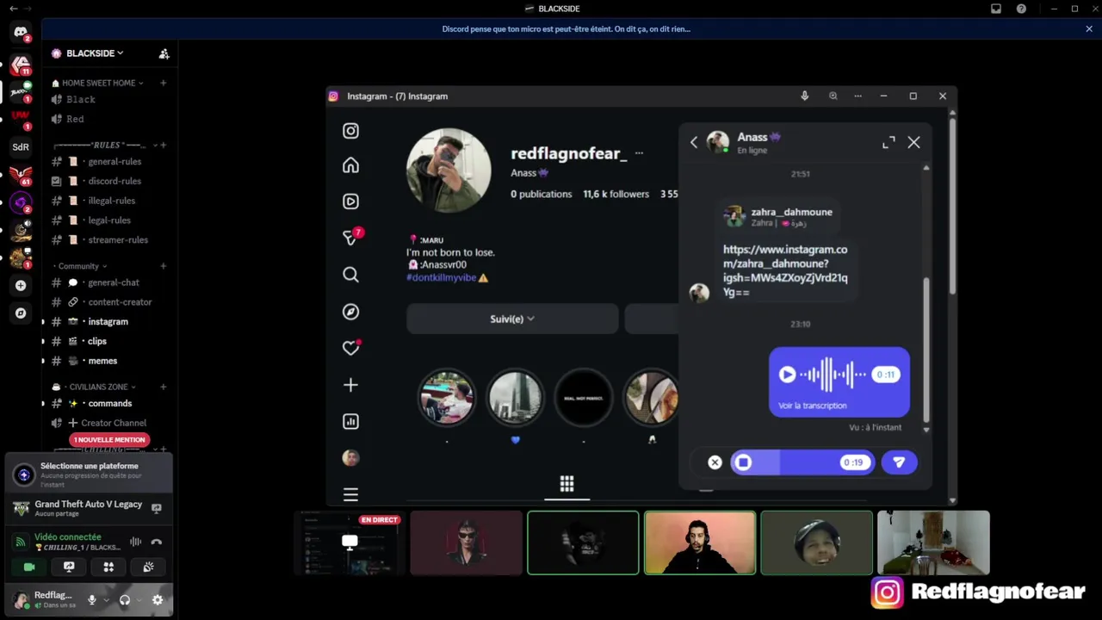Image resolution: width=1102 pixels, height=620 pixels.
Task: Add channel to Community category
Action: tap(163, 266)
